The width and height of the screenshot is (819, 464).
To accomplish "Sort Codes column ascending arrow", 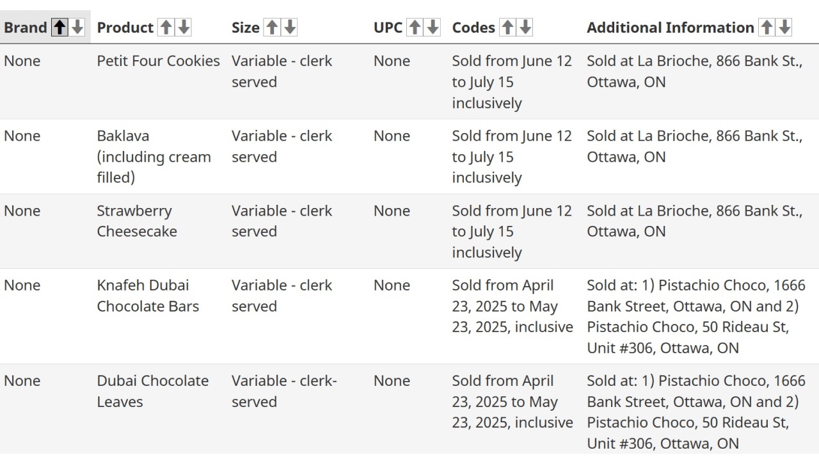I will 507,28.
